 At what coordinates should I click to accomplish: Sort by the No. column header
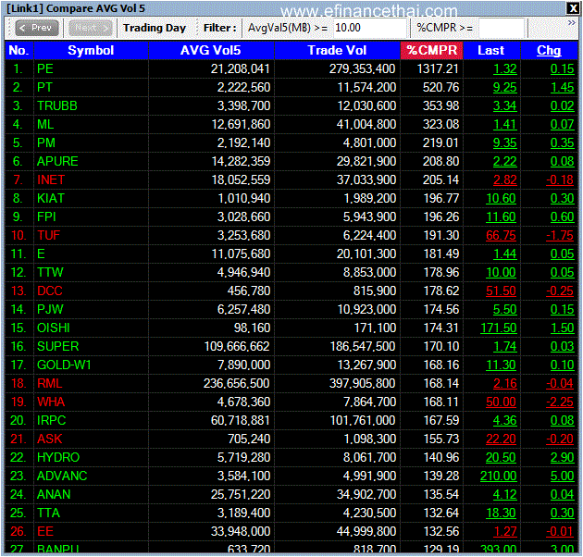click(19, 50)
